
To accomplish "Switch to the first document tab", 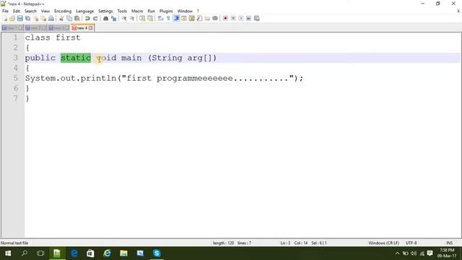I will pos(12,28).
